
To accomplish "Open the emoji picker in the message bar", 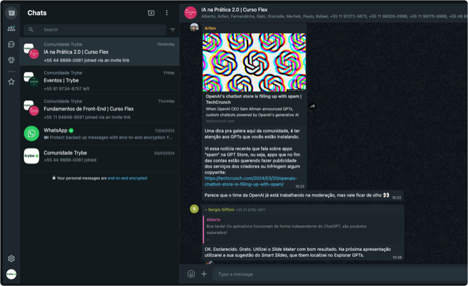I will coord(191,274).
